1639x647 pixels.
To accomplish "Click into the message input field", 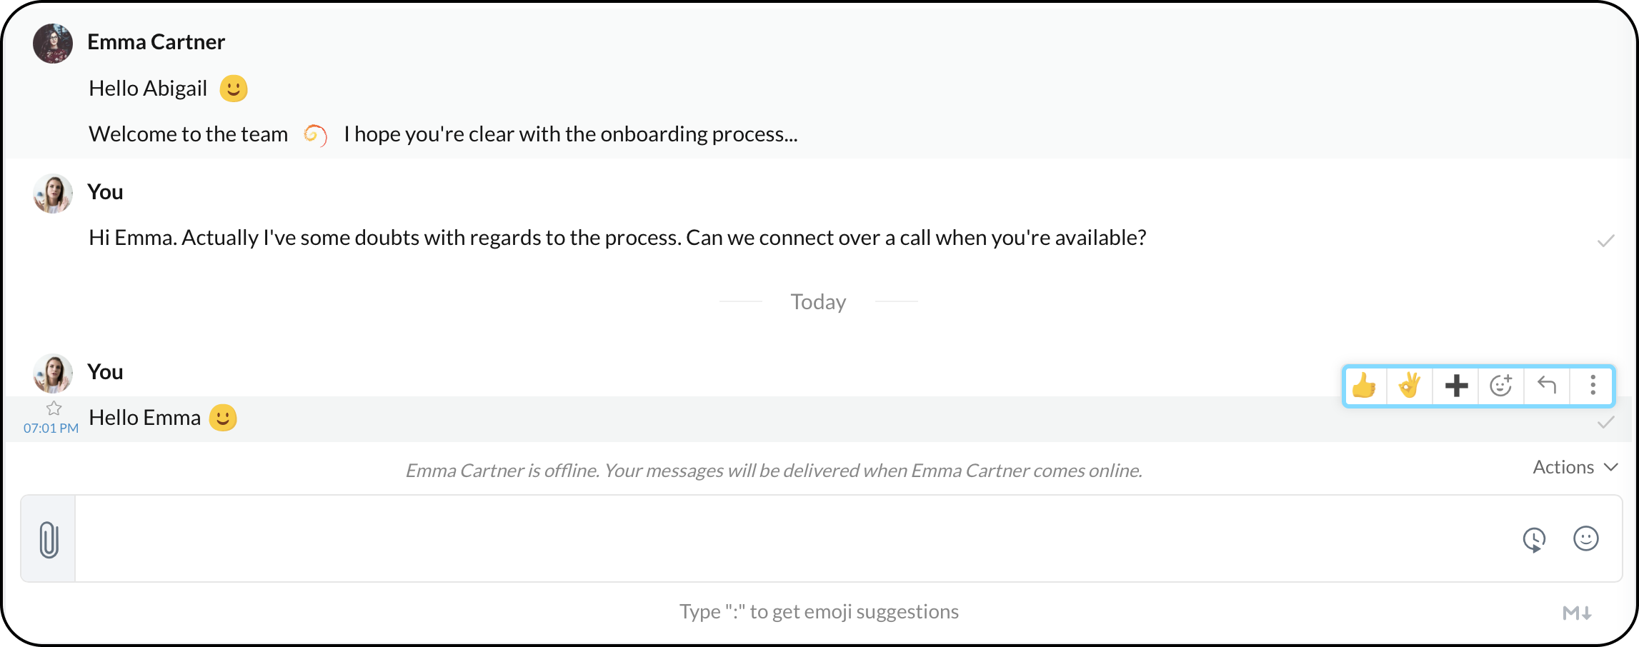I will point(786,539).
